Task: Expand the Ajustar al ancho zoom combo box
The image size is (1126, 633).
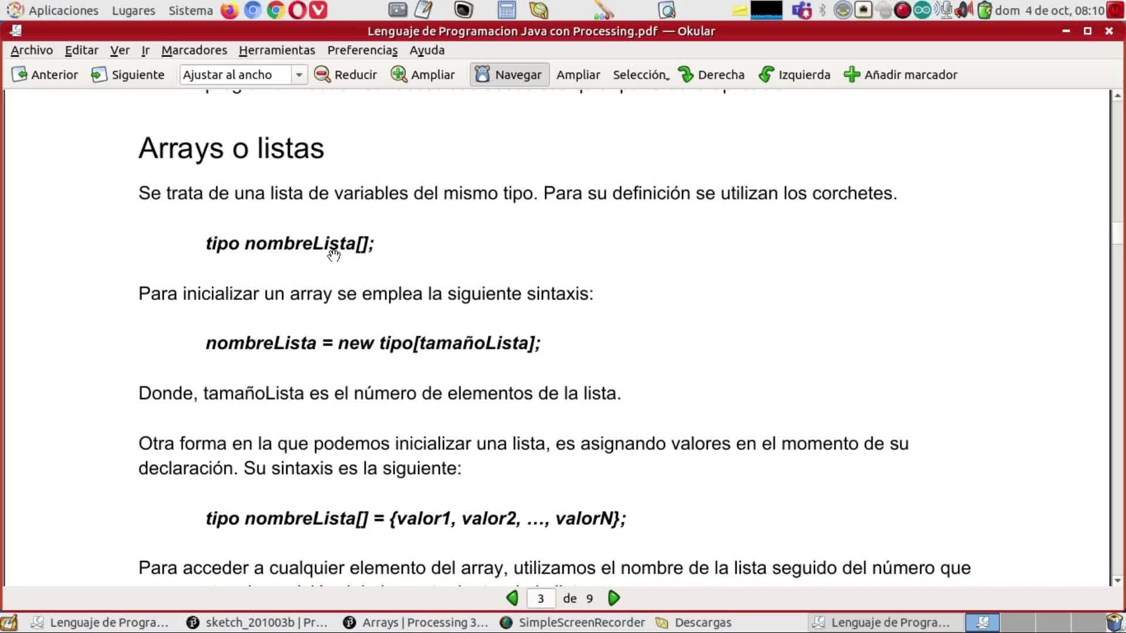Action: (299, 74)
